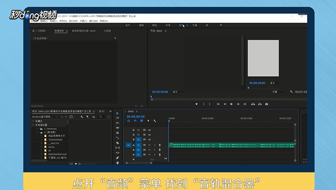Select the Track Select Forward tool

click(117, 118)
